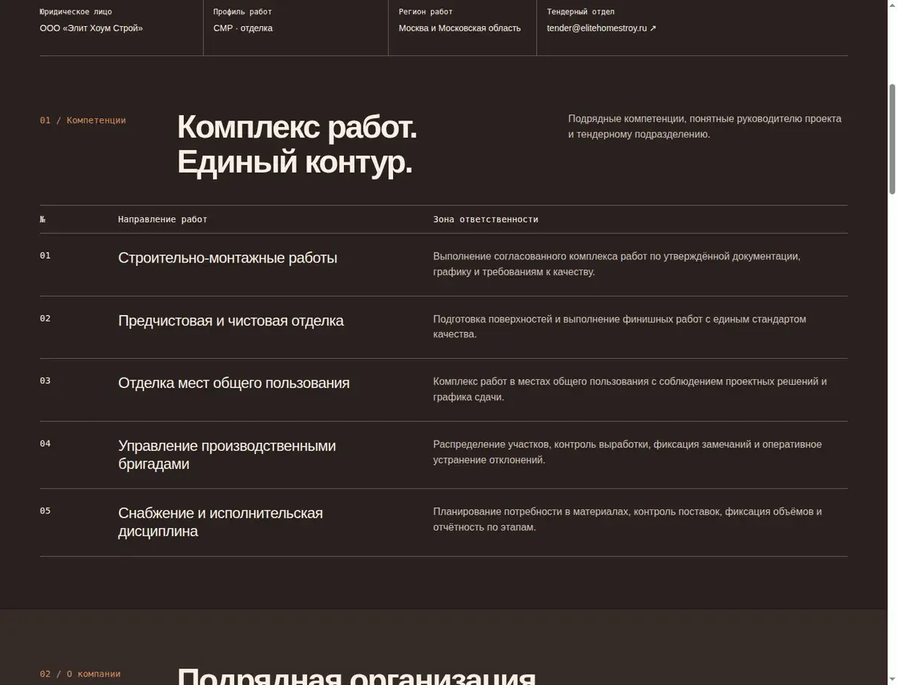The width and height of the screenshot is (897, 685).
Task: Click the description starting Комплекс работ в местах
Action: tap(630, 389)
